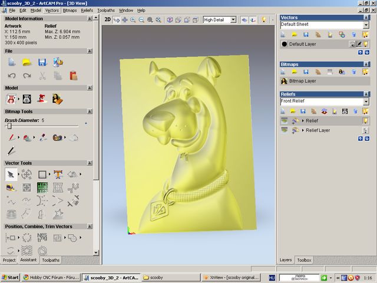This screenshot has height=283, width=377.
Task: Open the High Detail dropdown
Action: click(x=220, y=19)
